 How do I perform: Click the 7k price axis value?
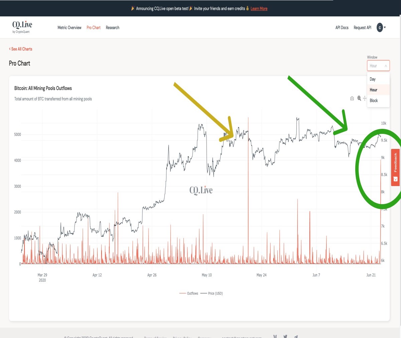coord(383,227)
